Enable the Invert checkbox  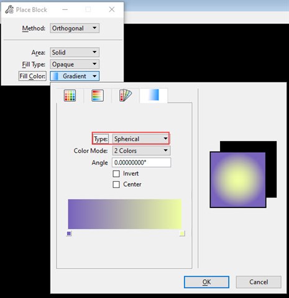click(x=116, y=174)
